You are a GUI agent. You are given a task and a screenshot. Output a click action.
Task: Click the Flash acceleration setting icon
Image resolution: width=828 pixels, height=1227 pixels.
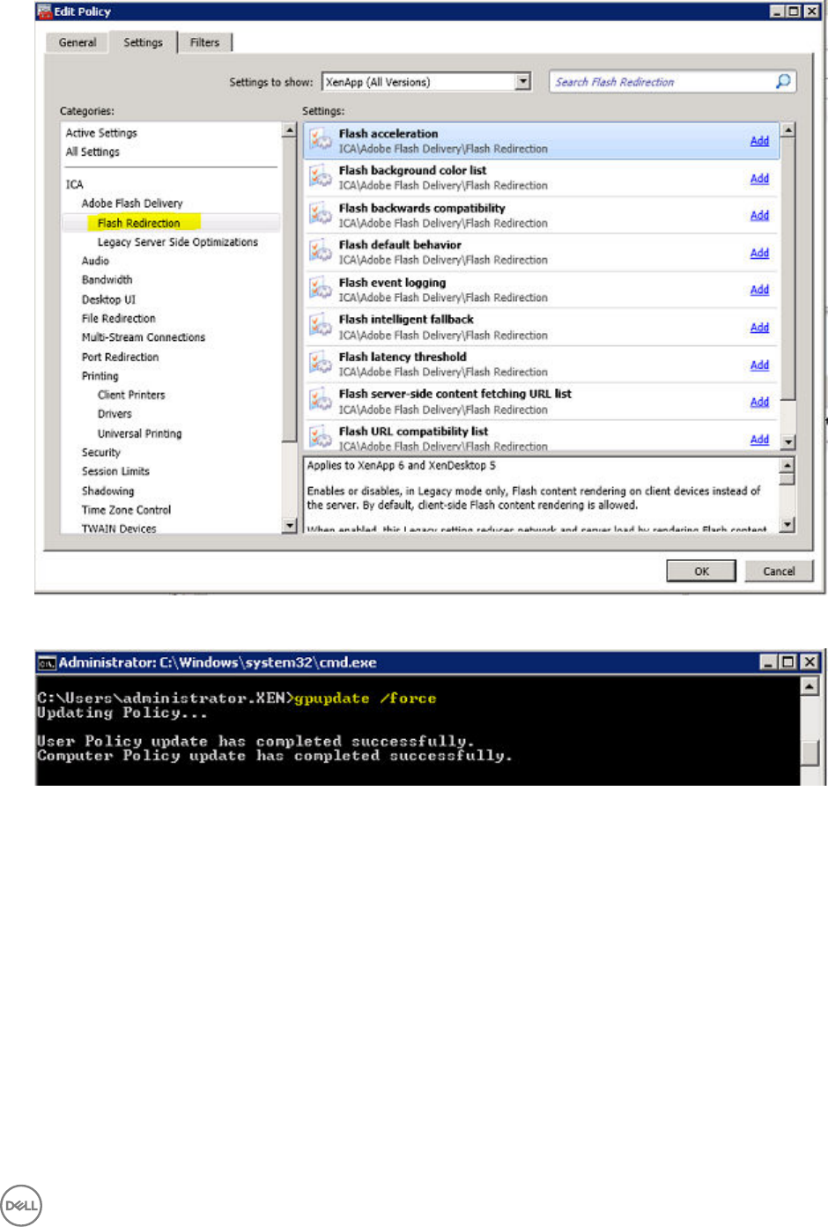click(x=321, y=140)
